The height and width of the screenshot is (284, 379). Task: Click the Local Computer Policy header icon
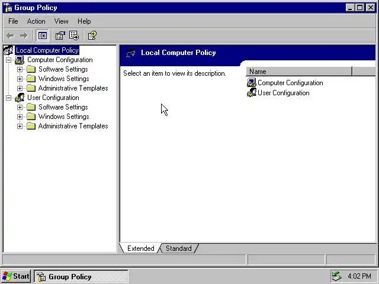[x=130, y=53]
